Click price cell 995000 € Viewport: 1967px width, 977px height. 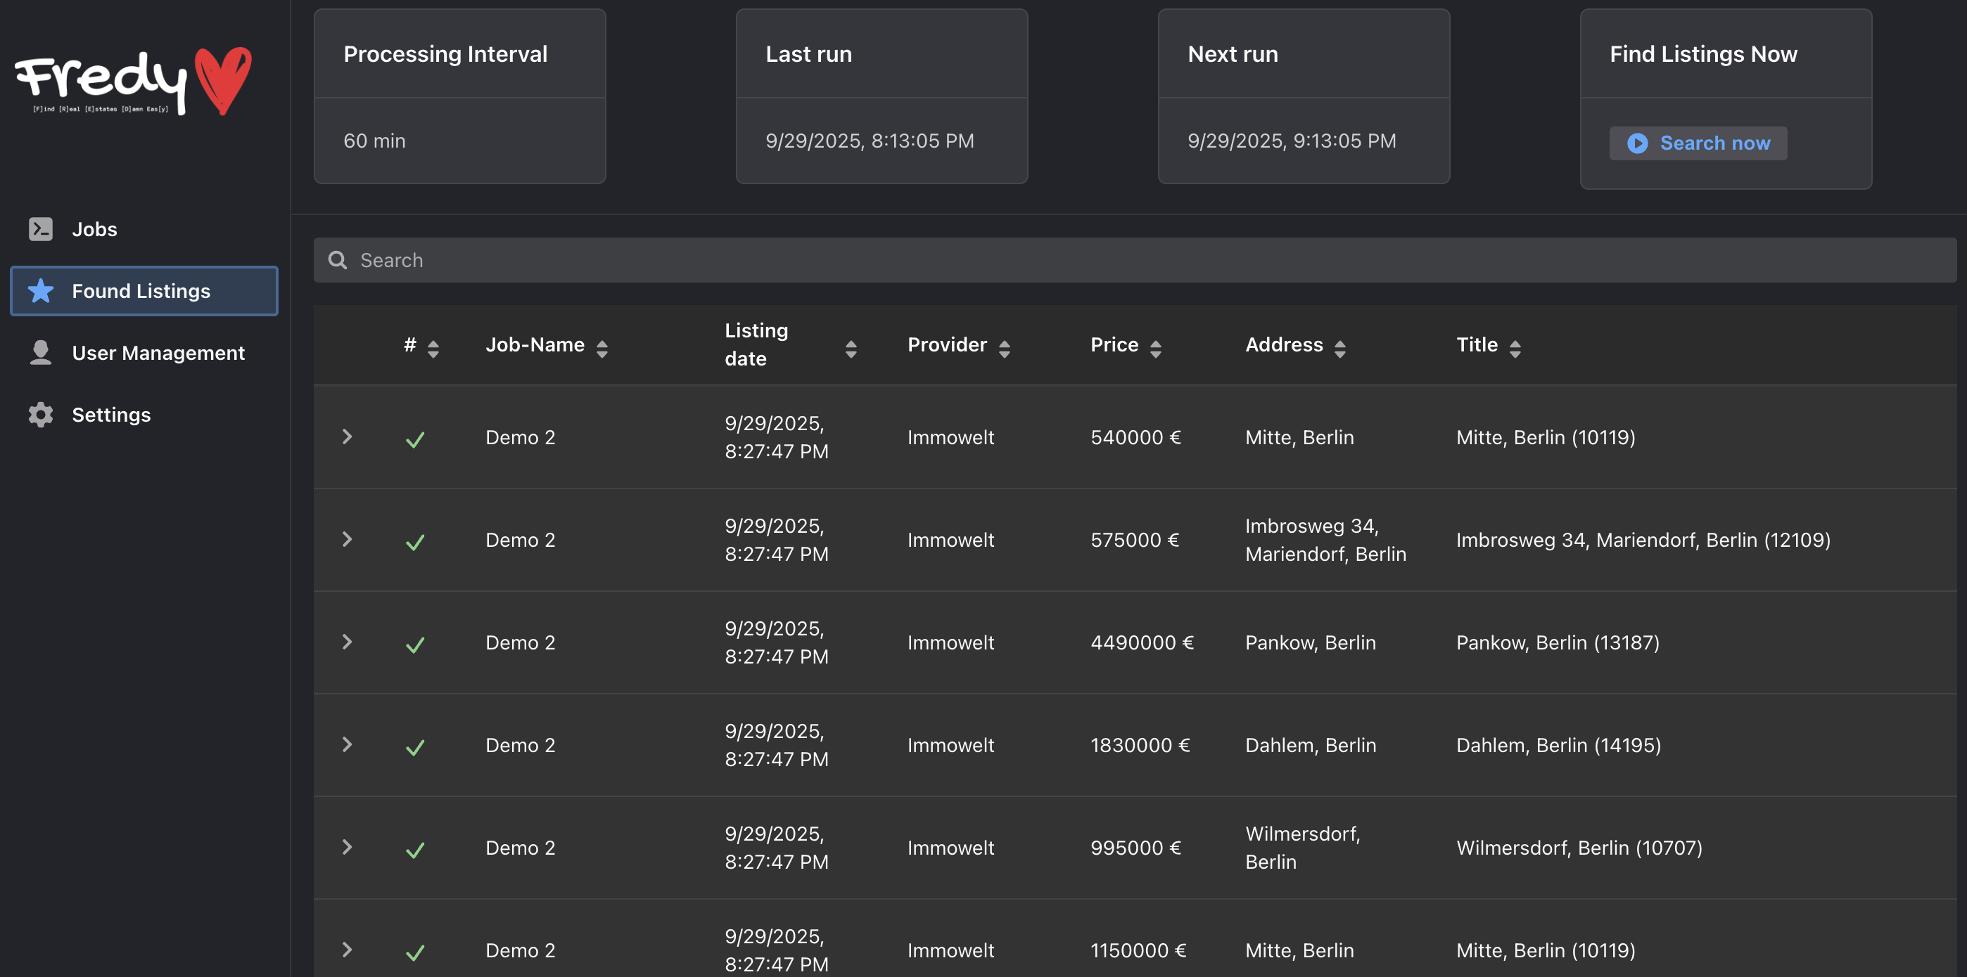coord(1135,848)
